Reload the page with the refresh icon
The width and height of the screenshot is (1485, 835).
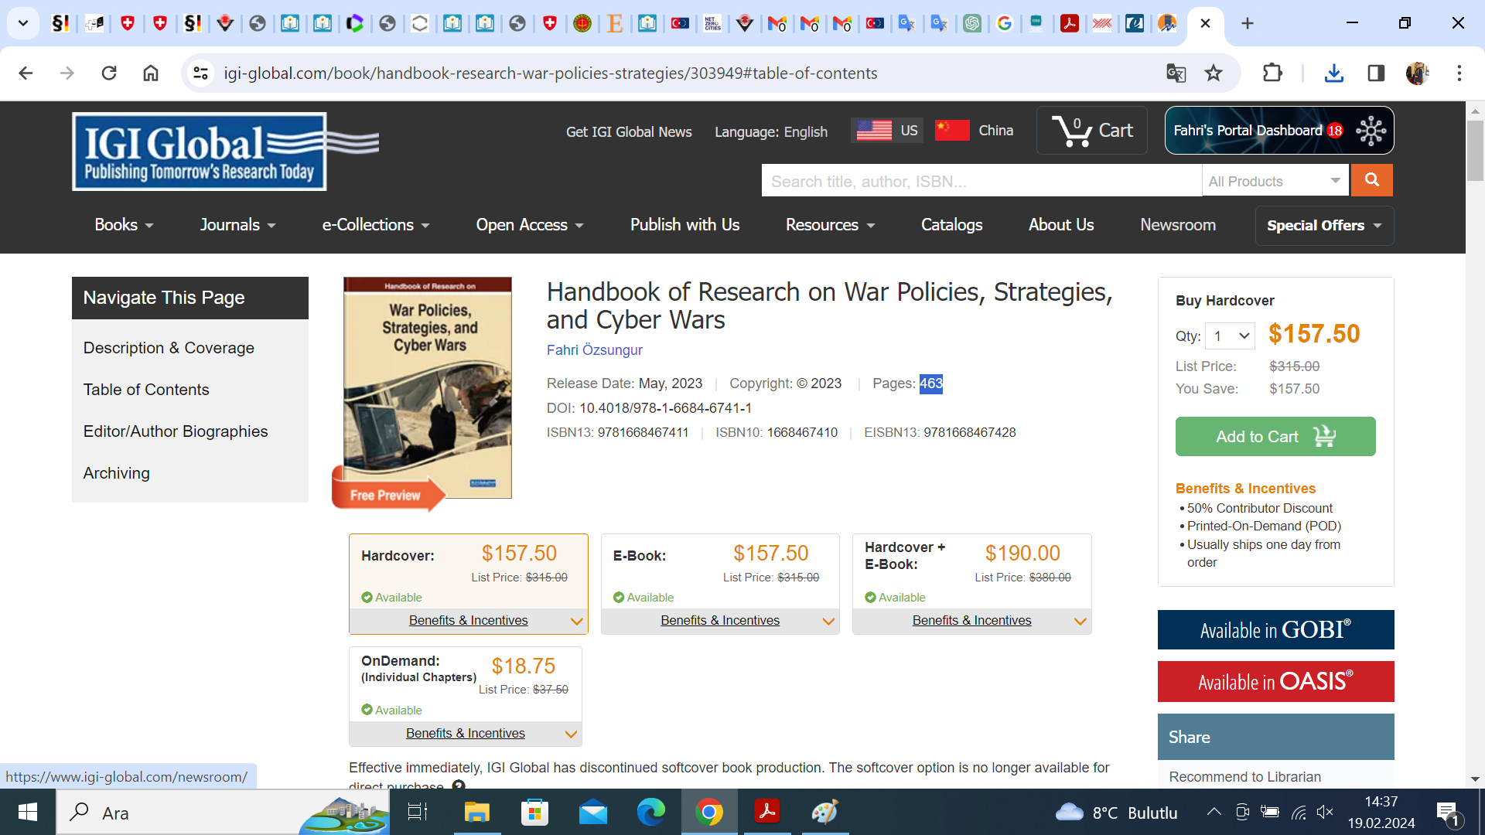[109, 73]
